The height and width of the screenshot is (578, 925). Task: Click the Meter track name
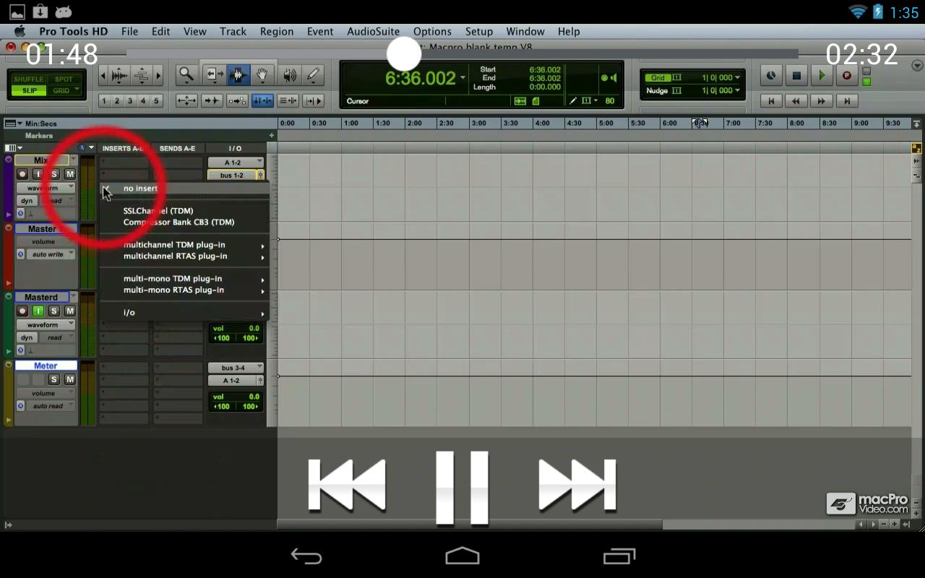tap(46, 366)
